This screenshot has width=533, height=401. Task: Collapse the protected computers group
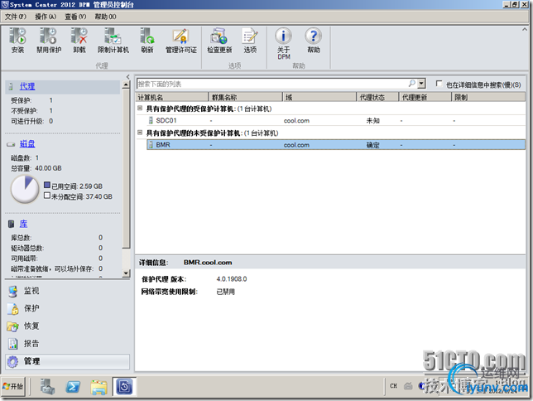coord(140,109)
